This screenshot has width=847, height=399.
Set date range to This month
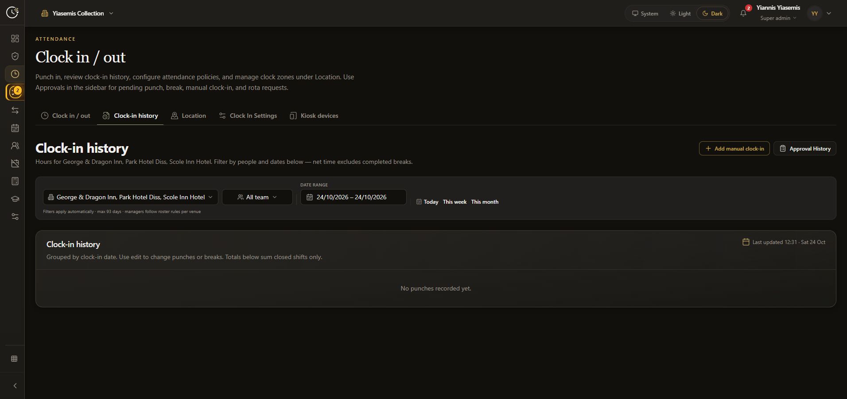(485, 201)
